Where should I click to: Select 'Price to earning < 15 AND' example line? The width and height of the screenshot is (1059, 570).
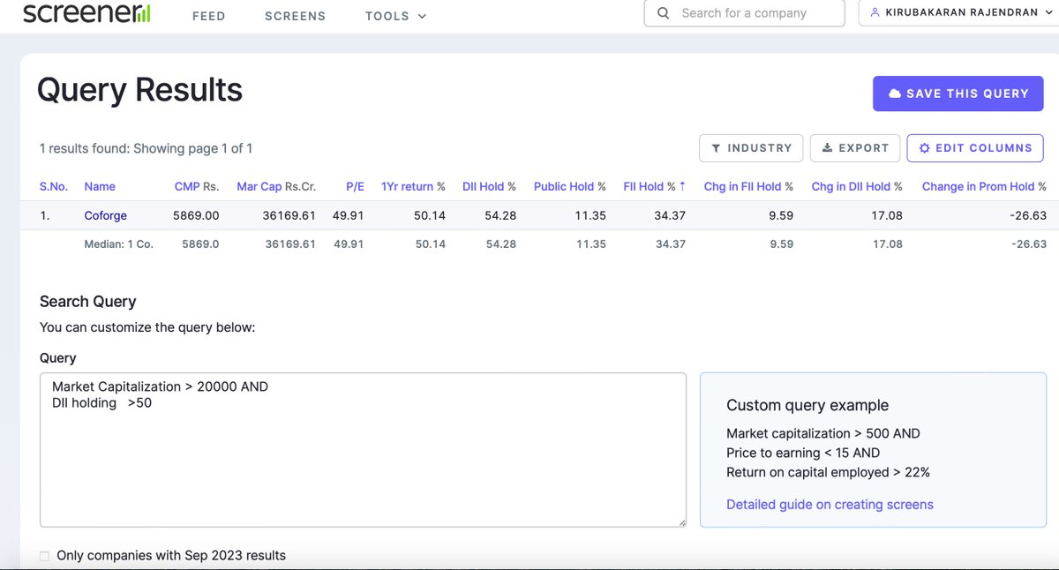(x=803, y=453)
